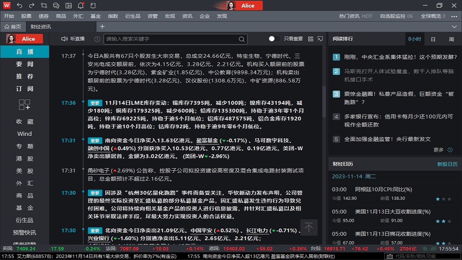The image size is (462, 260).
Task: Click the layout panel icon near the bell
Action: pos(68,5)
